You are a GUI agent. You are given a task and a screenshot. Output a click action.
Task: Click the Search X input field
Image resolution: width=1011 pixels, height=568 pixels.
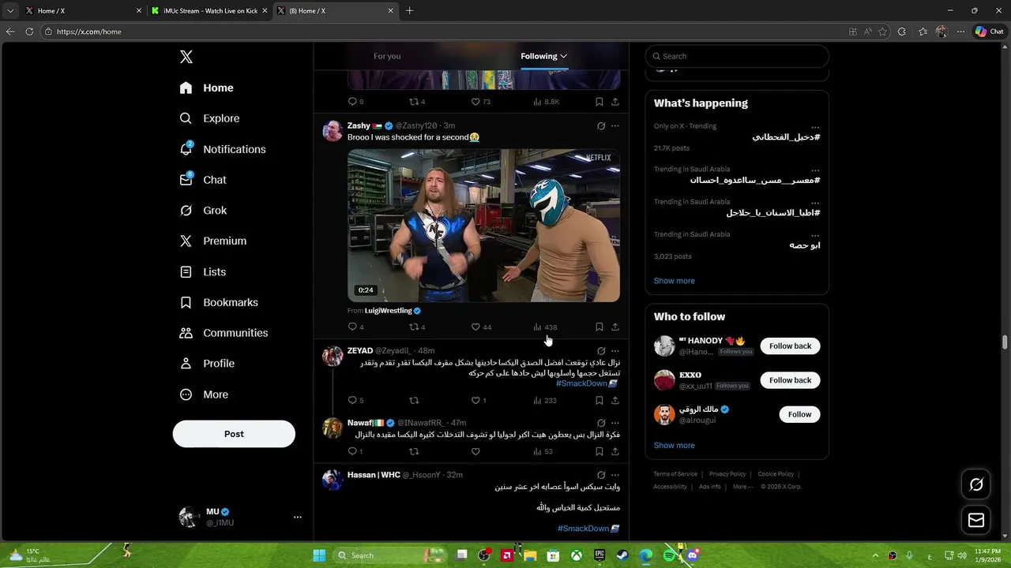pos(737,56)
